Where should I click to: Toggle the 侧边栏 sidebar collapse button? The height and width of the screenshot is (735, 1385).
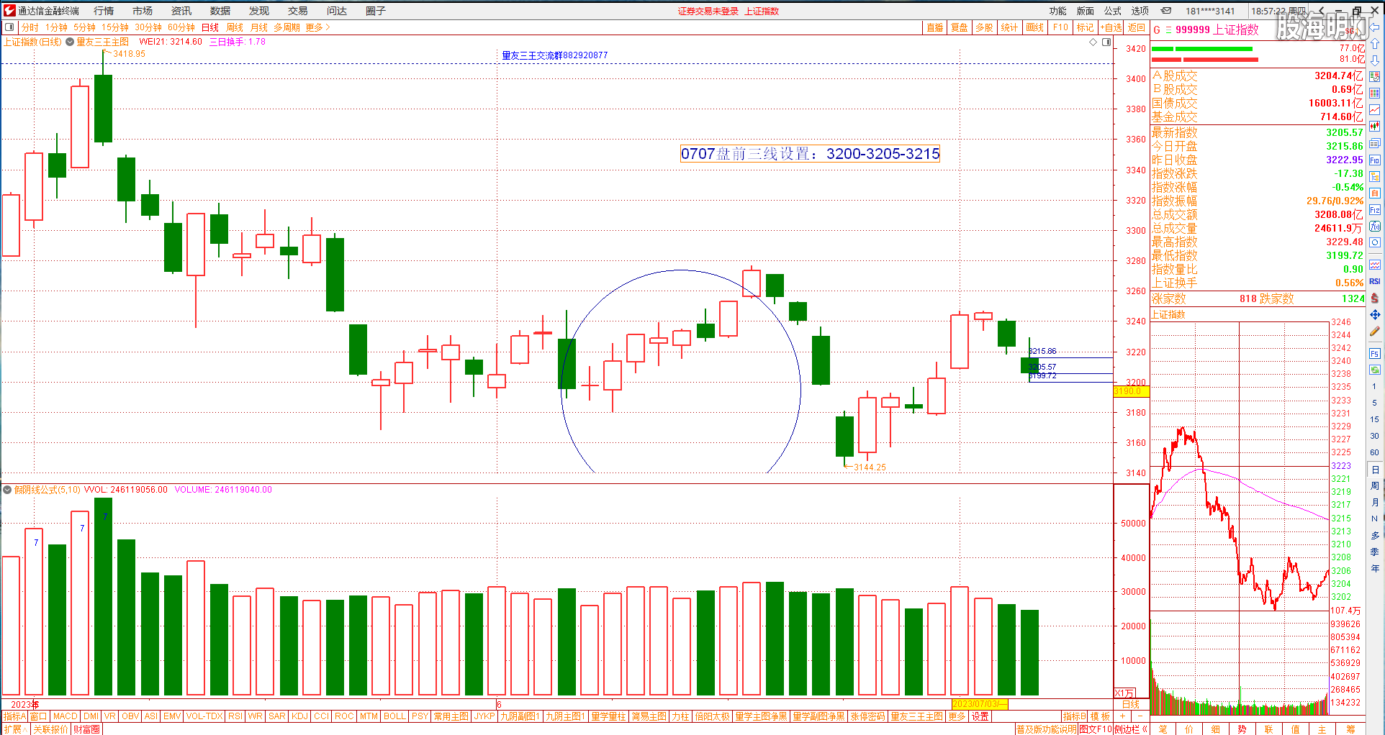[x=1131, y=729]
